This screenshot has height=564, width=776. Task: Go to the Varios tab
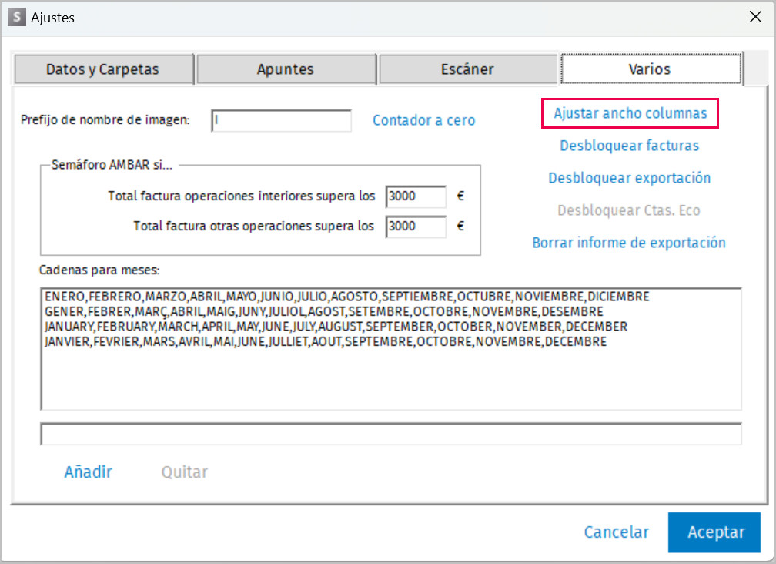650,69
